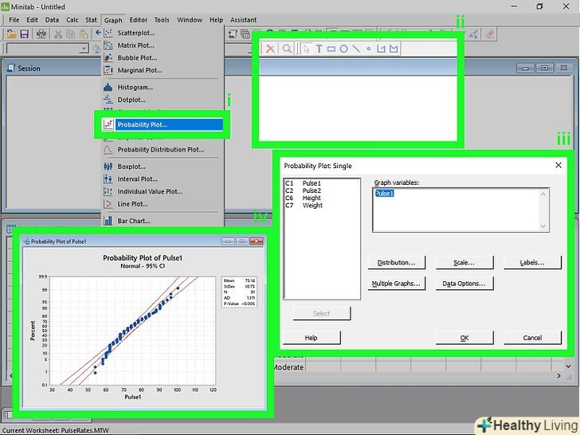Choose Probability Plot from Graph menu

(x=163, y=124)
